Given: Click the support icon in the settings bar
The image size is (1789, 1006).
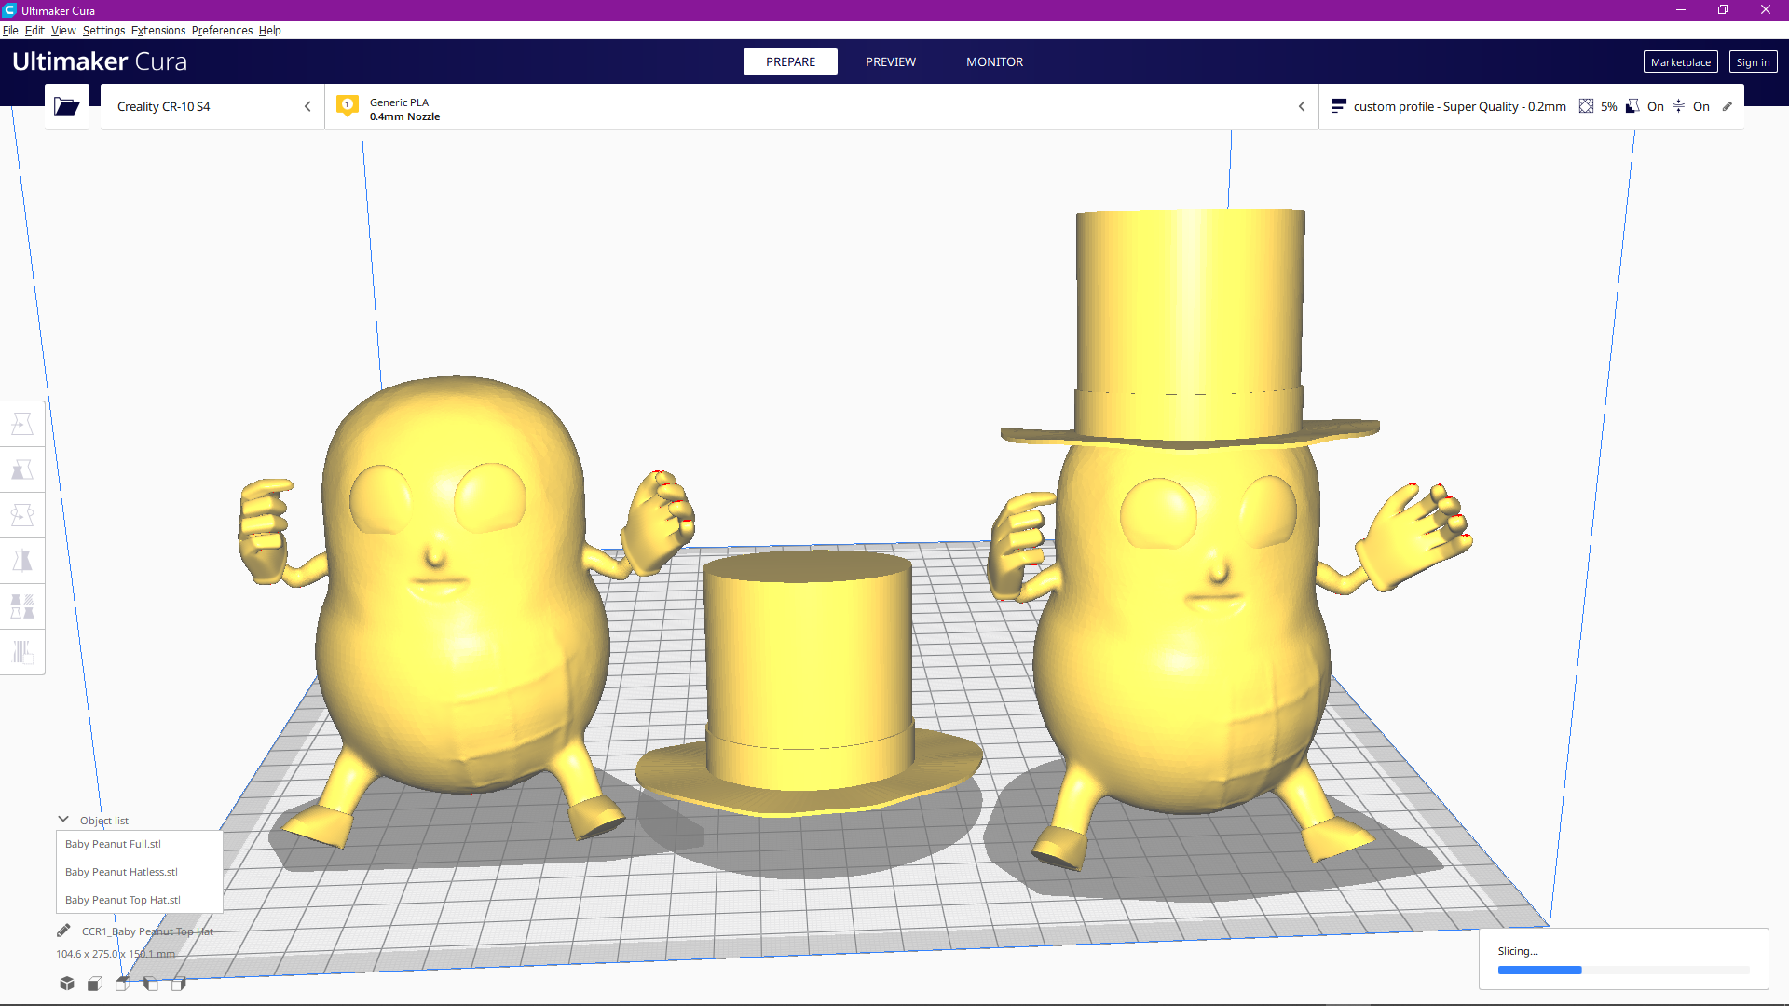Looking at the screenshot, I should [1632, 106].
